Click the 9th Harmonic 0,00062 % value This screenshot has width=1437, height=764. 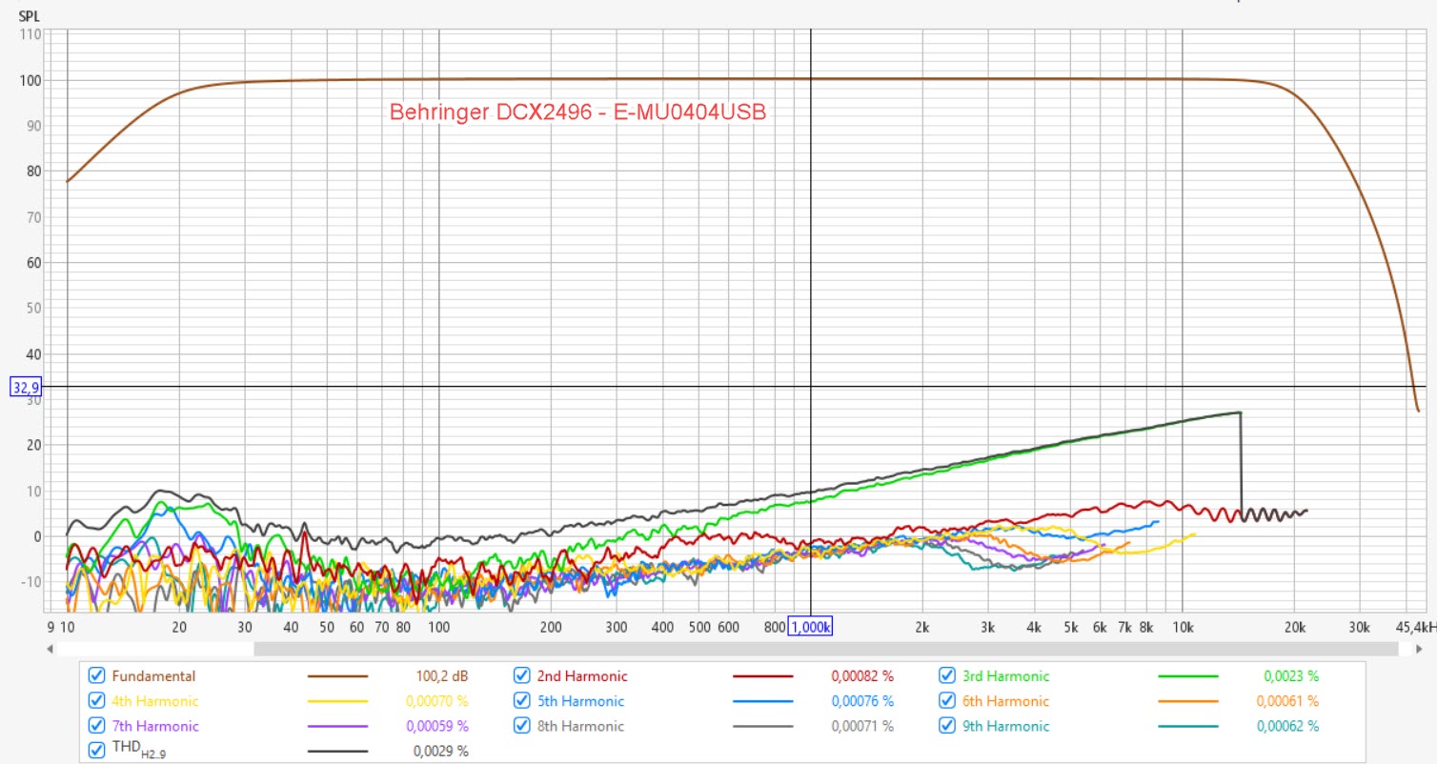tap(1287, 726)
